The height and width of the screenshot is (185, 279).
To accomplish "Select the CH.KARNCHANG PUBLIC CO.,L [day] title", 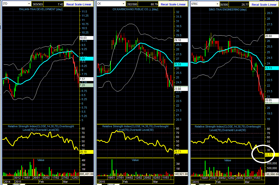I will coord(135,9).
